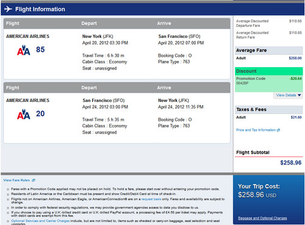The image size is (305, 225).
Task: Click the airplane icon beside Flight Information
Action: point(8,9)
